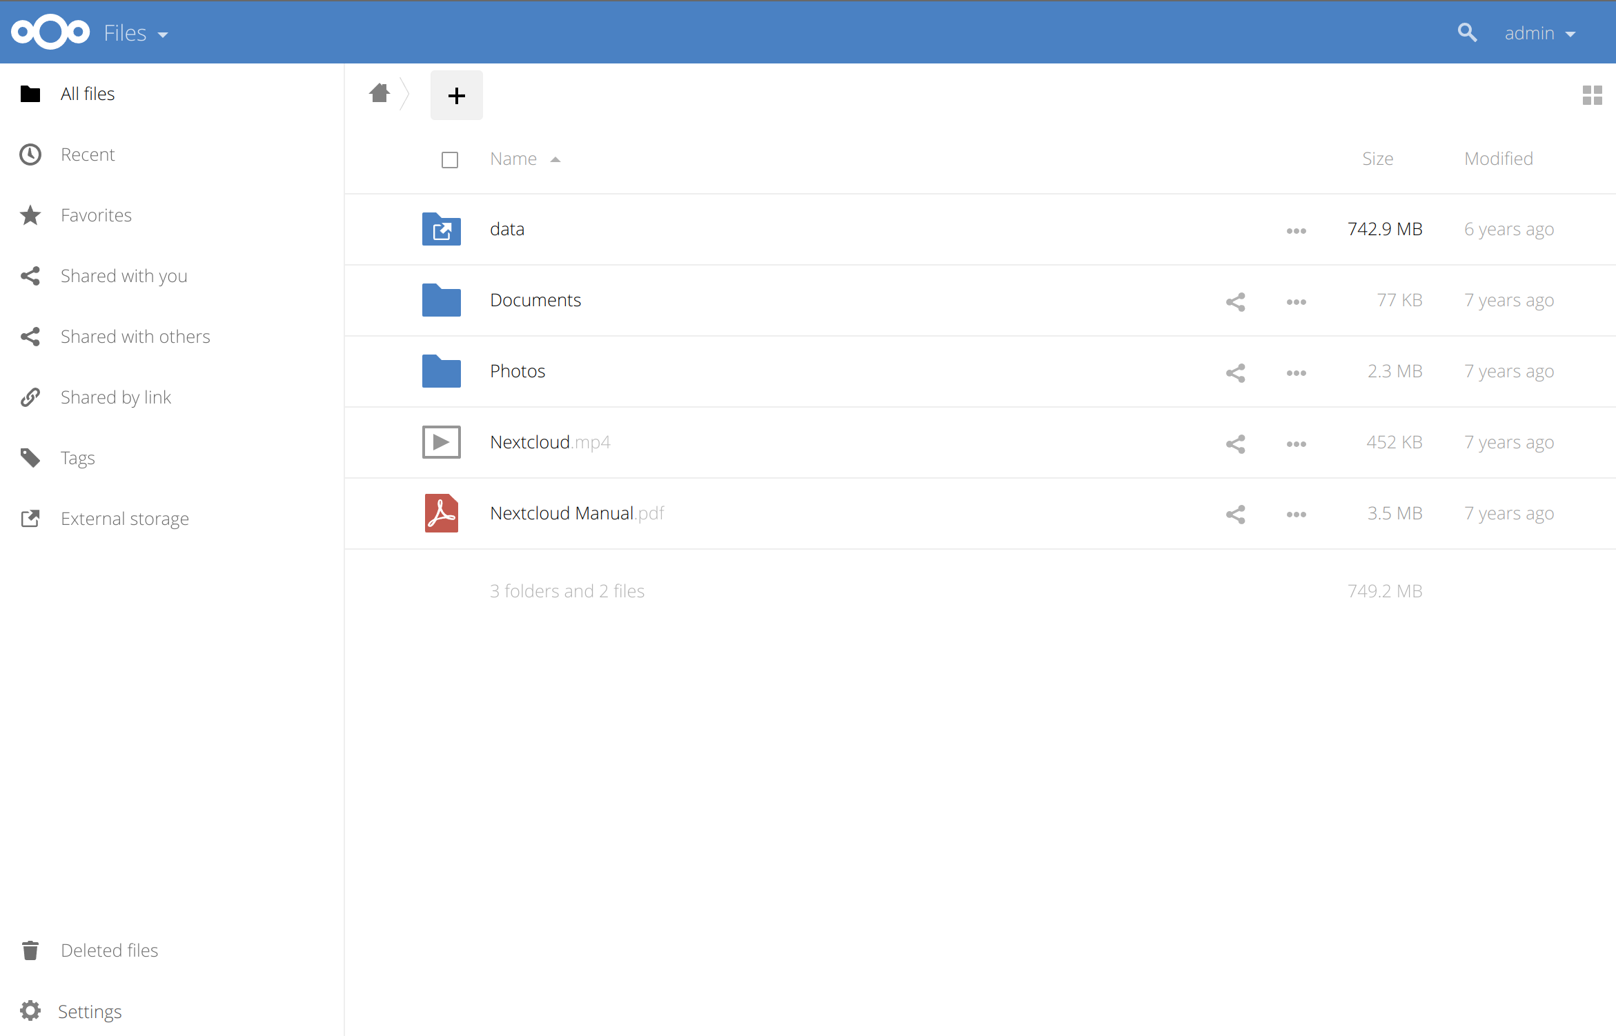Sort by the Name column header
Viewport: 1616px width, 1036px height.
(513, 159)
